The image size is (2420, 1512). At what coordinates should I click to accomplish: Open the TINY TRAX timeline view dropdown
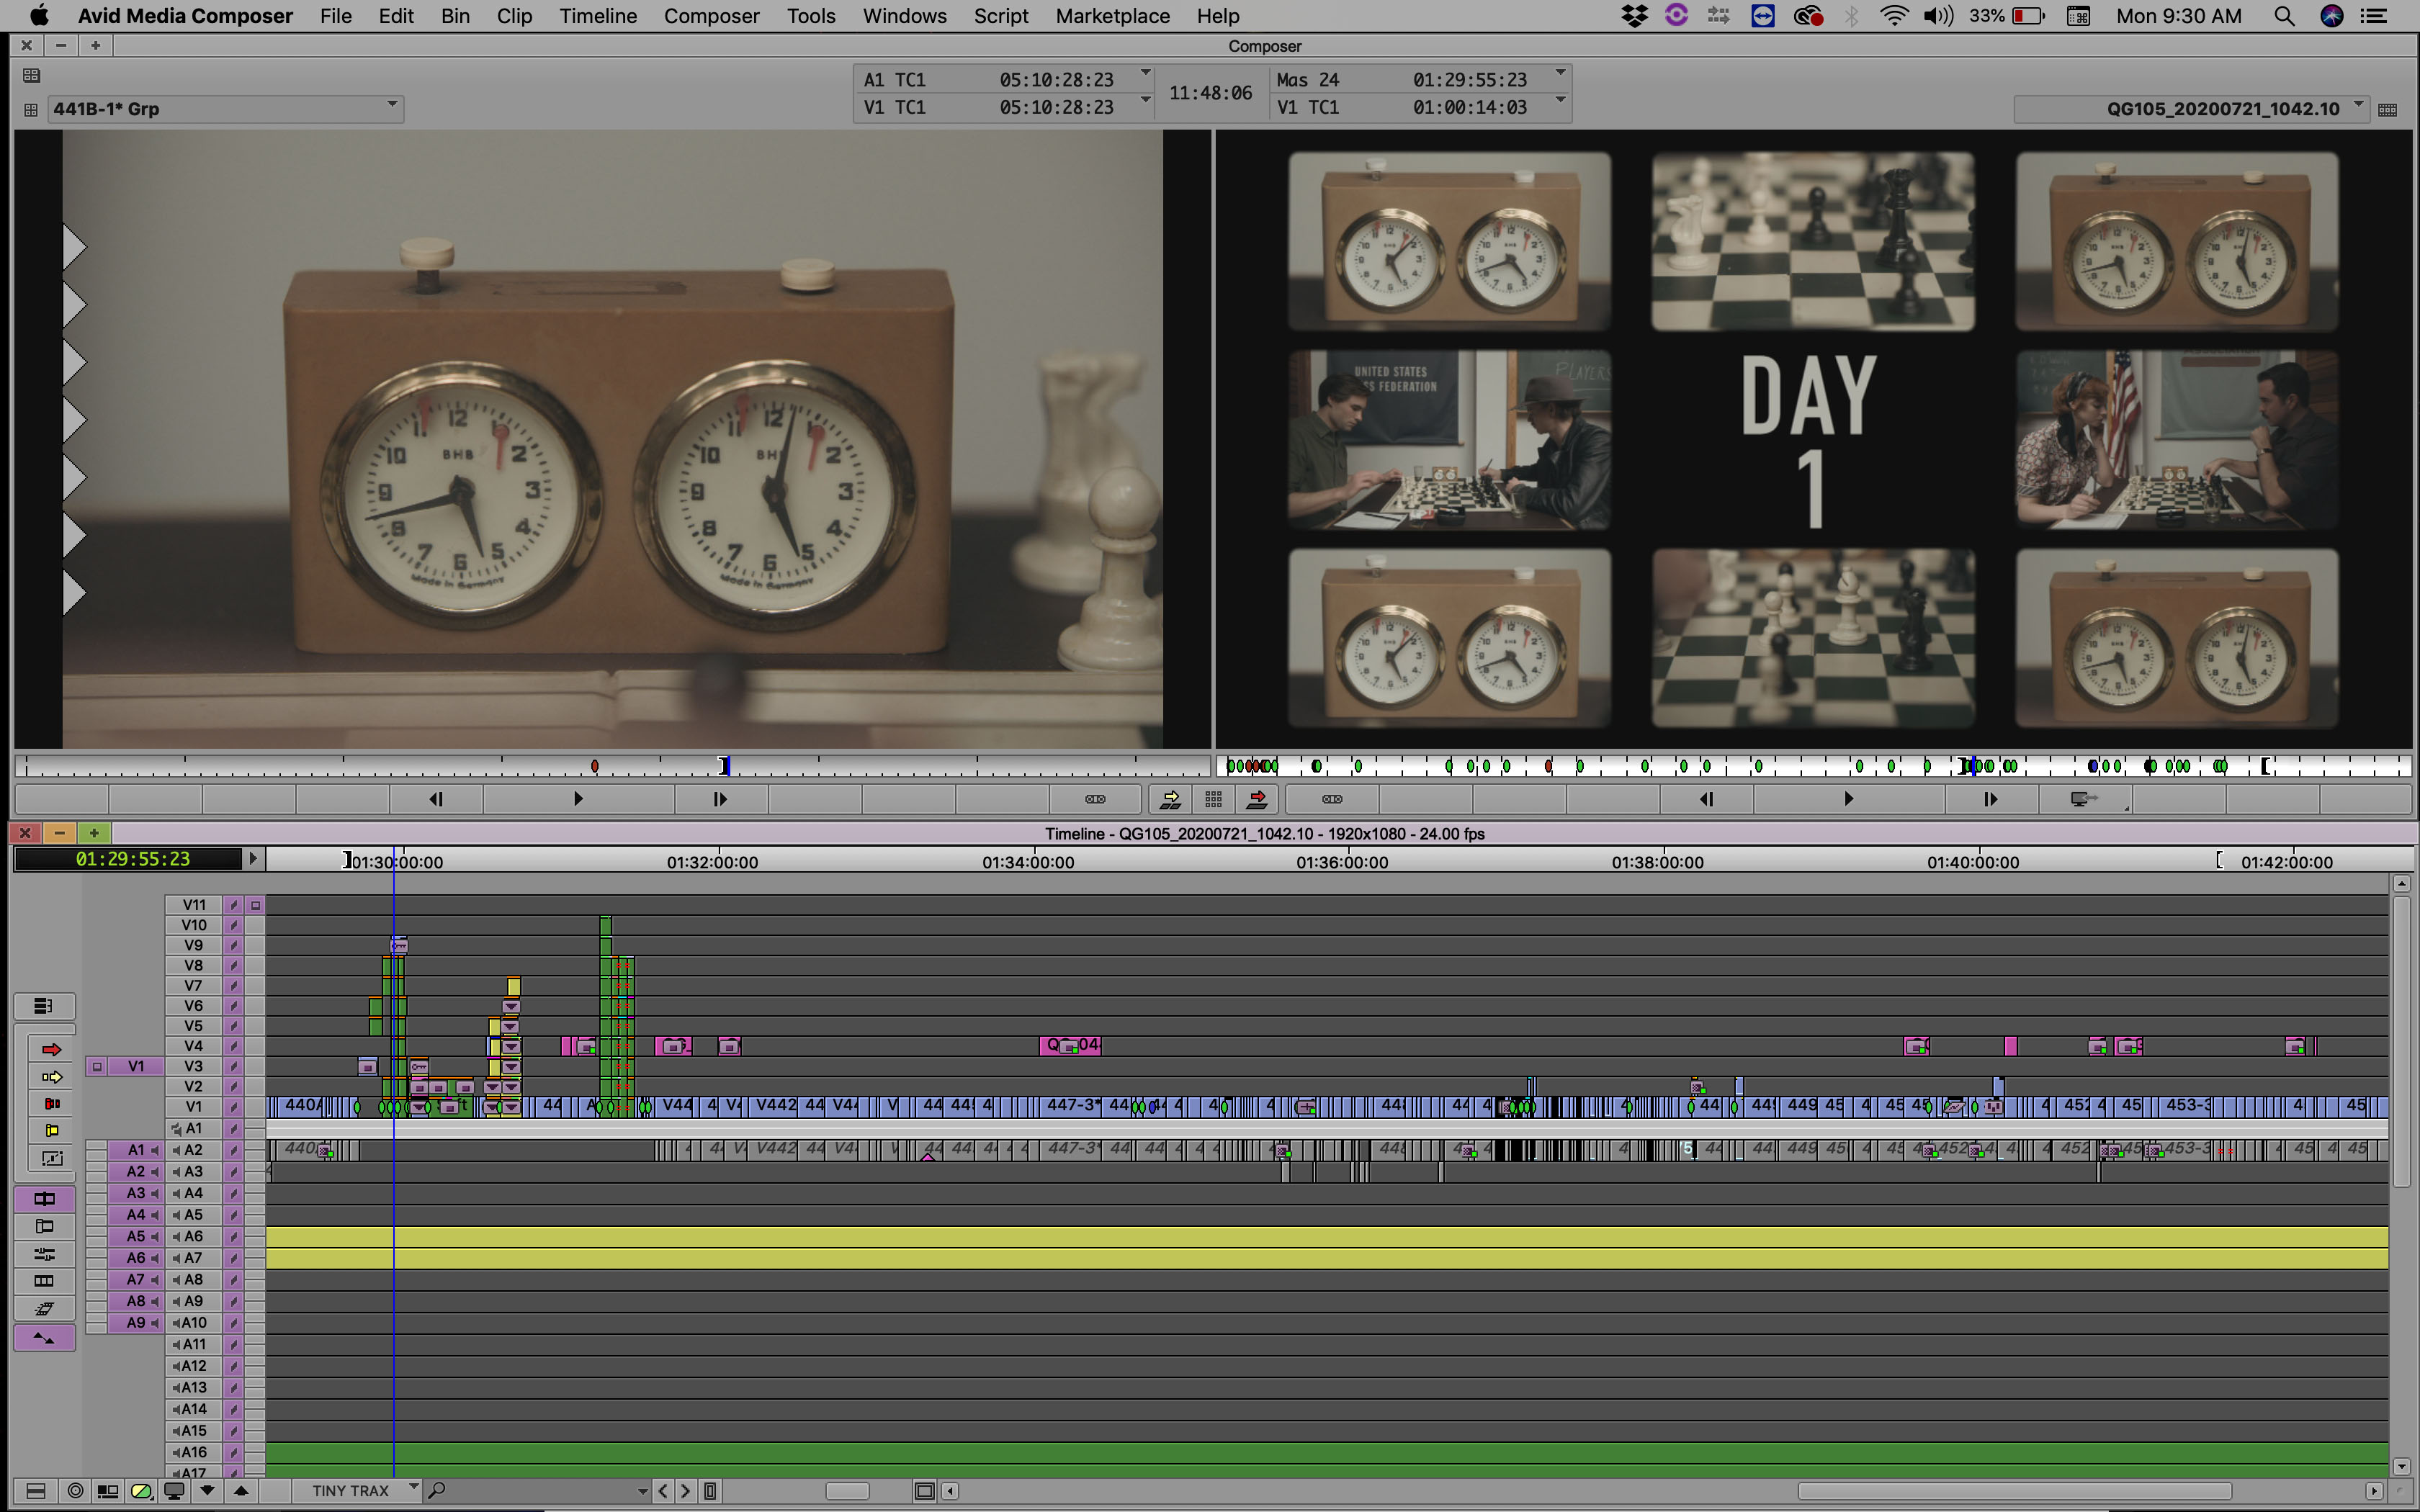357,1490
